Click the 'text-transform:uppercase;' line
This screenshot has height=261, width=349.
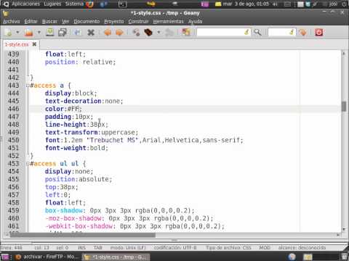(x=92, y=132)
